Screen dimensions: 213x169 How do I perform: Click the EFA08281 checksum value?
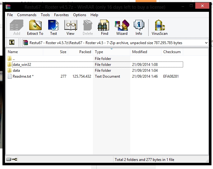coord(171,76)
